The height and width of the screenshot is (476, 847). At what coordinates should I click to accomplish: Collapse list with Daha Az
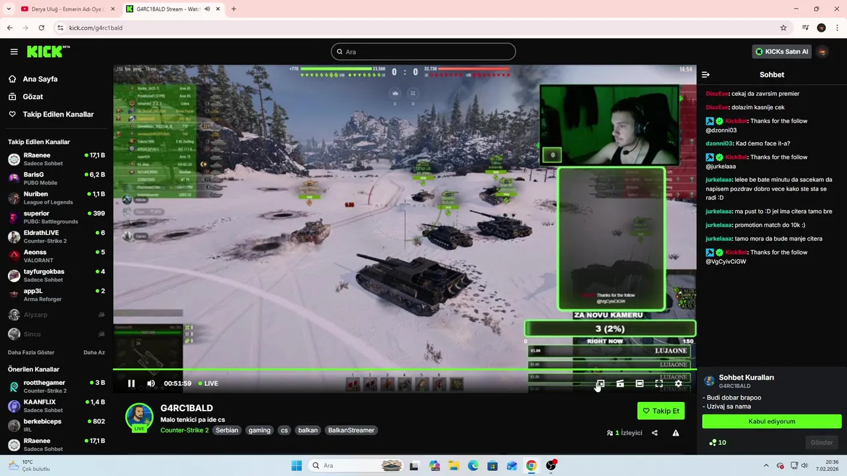(x=94, y=352)
